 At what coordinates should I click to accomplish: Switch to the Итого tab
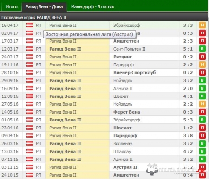(x=12, y=7)
